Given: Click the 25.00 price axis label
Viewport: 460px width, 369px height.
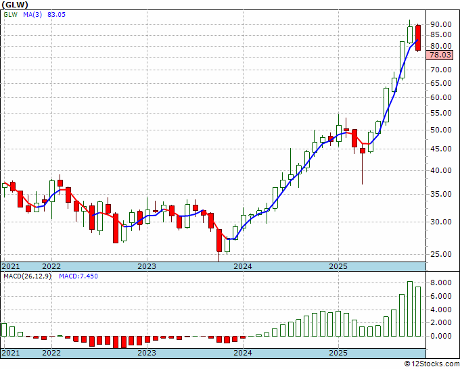Looking at the screenshot, I should (x=440, y=254).
